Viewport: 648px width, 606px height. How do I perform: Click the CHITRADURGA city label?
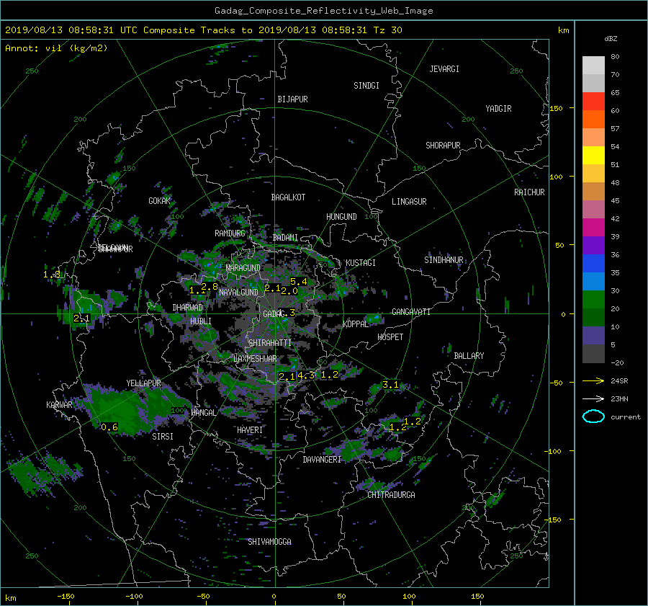tap(391, 495)
